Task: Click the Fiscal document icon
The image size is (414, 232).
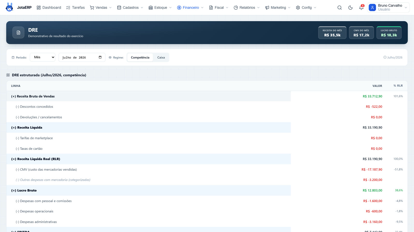Action: (211, 8)
